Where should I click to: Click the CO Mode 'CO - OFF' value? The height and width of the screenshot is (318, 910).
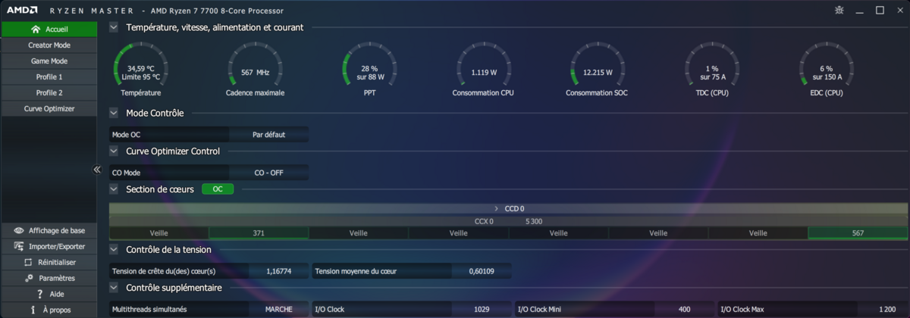[268, 173]
